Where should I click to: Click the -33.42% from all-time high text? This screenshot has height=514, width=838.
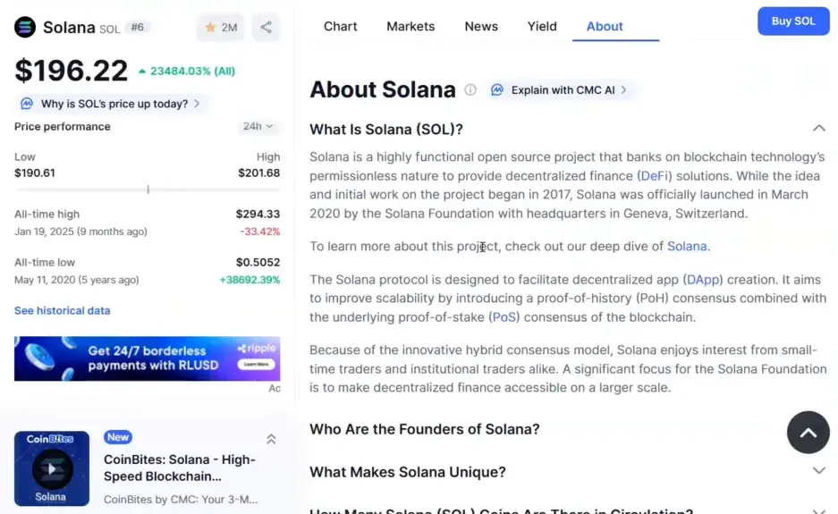tap(259, 232)
